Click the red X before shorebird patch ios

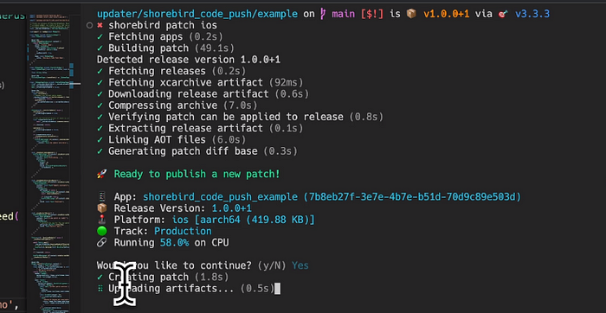(100, 25)
